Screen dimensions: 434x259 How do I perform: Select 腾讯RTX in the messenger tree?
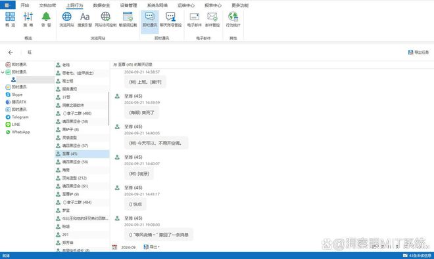click(16, 102)
